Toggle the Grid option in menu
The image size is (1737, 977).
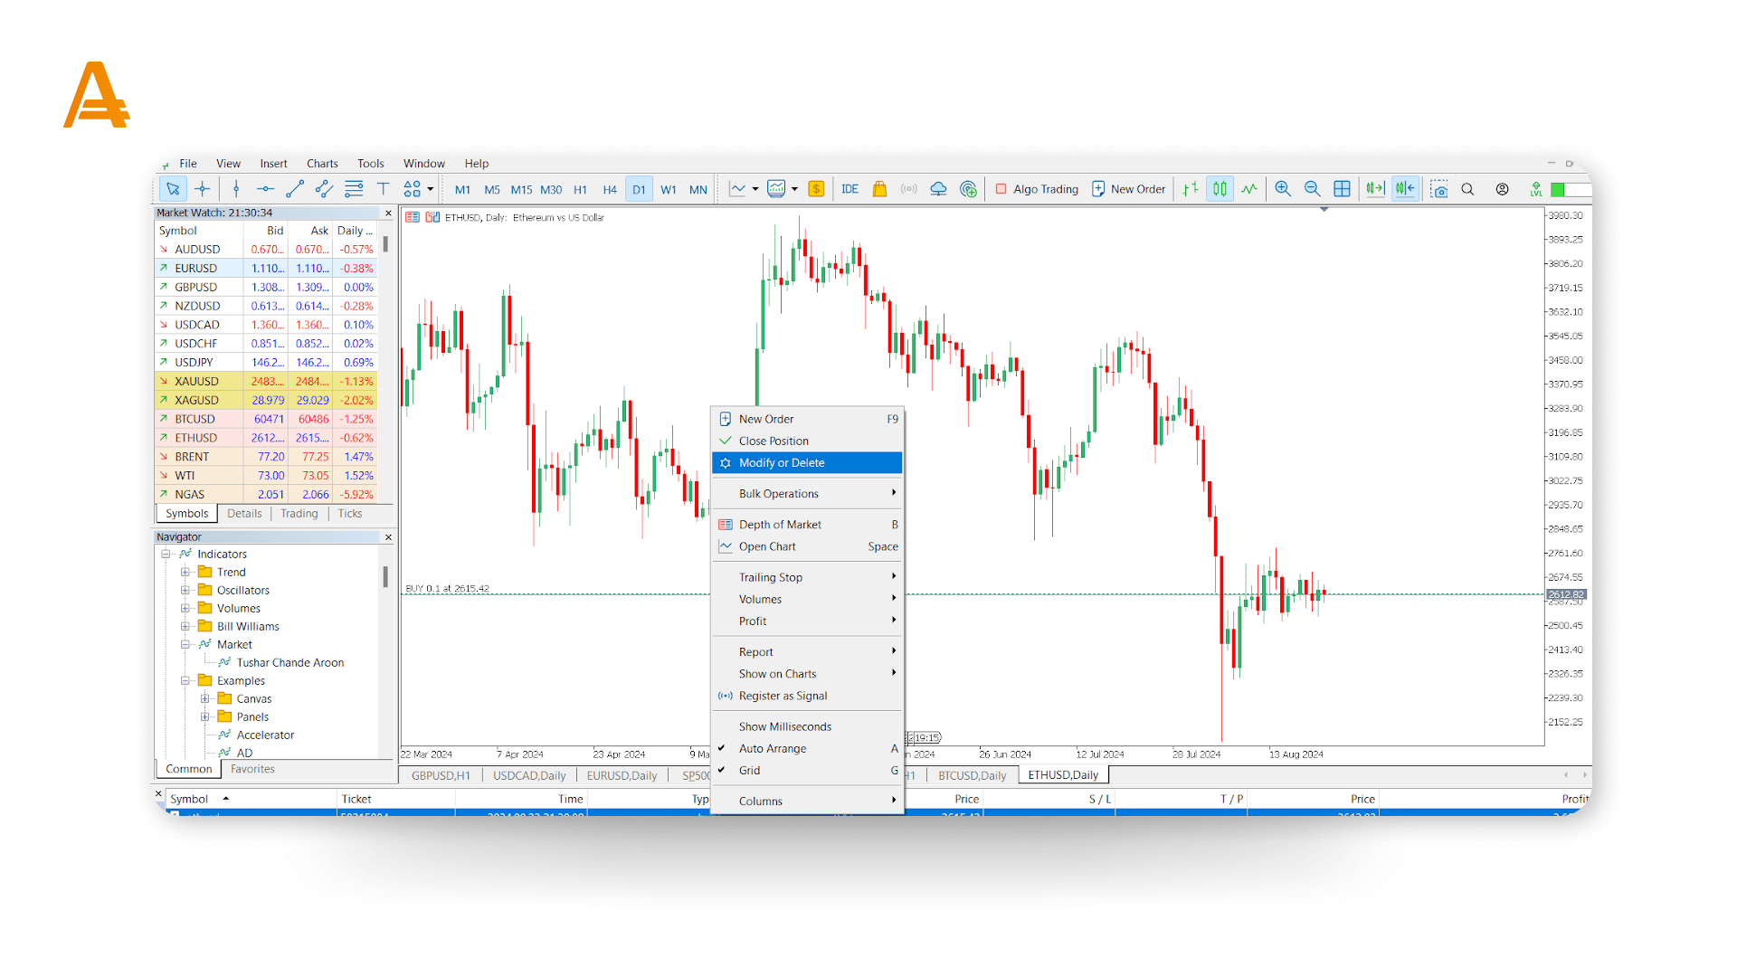[750, 771]
